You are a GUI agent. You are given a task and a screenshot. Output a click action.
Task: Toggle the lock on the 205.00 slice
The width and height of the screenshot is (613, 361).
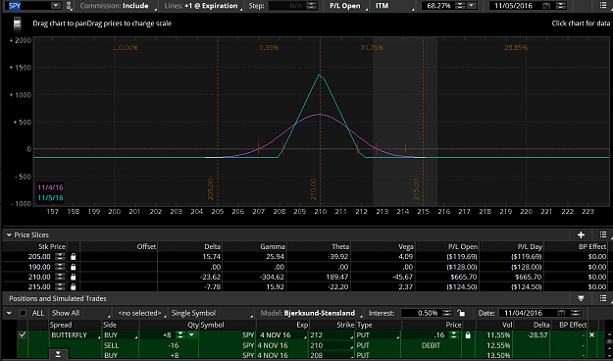click(x=74, y=257)
